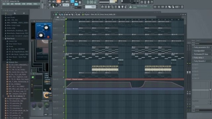Screen dimensions: 212x119
Task: Click the stop button in the transport panel
Action: [57, 5]
